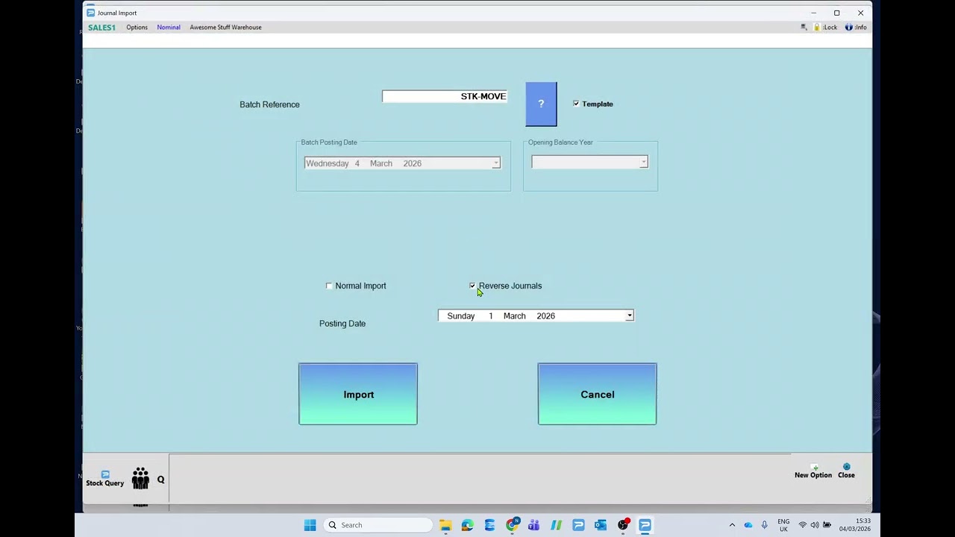Viewport: 955px width, 537px height.
Task: Click the microphone tray icon
Action: coord(764,525)
